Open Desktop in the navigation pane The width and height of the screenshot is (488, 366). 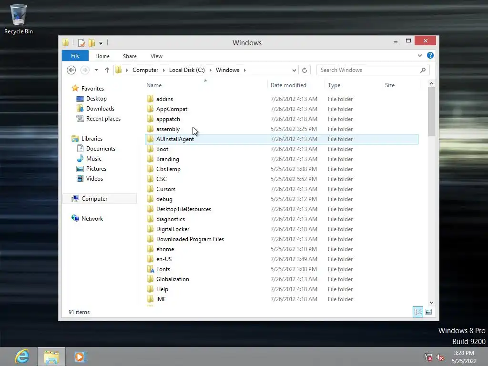click(x=96, y=98)
